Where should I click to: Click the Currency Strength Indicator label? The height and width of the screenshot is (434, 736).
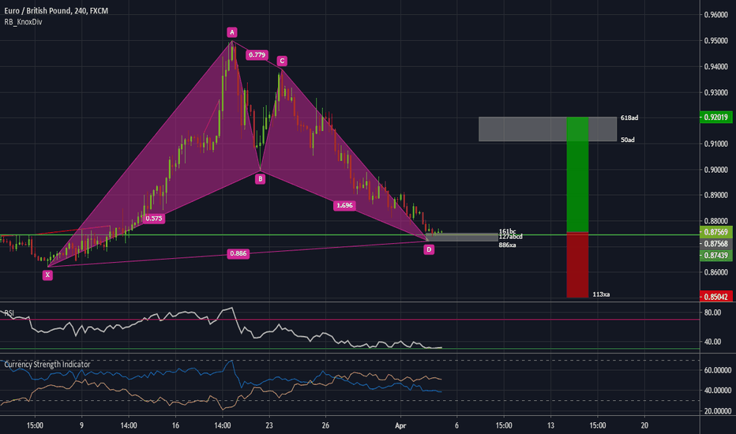coord(47,364)
